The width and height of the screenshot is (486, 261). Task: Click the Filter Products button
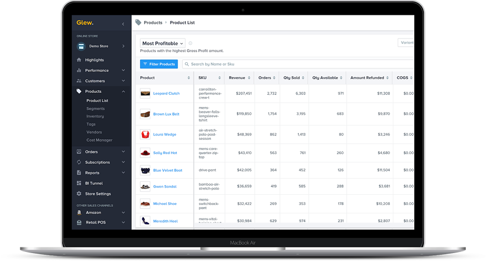tap(159, 64)
